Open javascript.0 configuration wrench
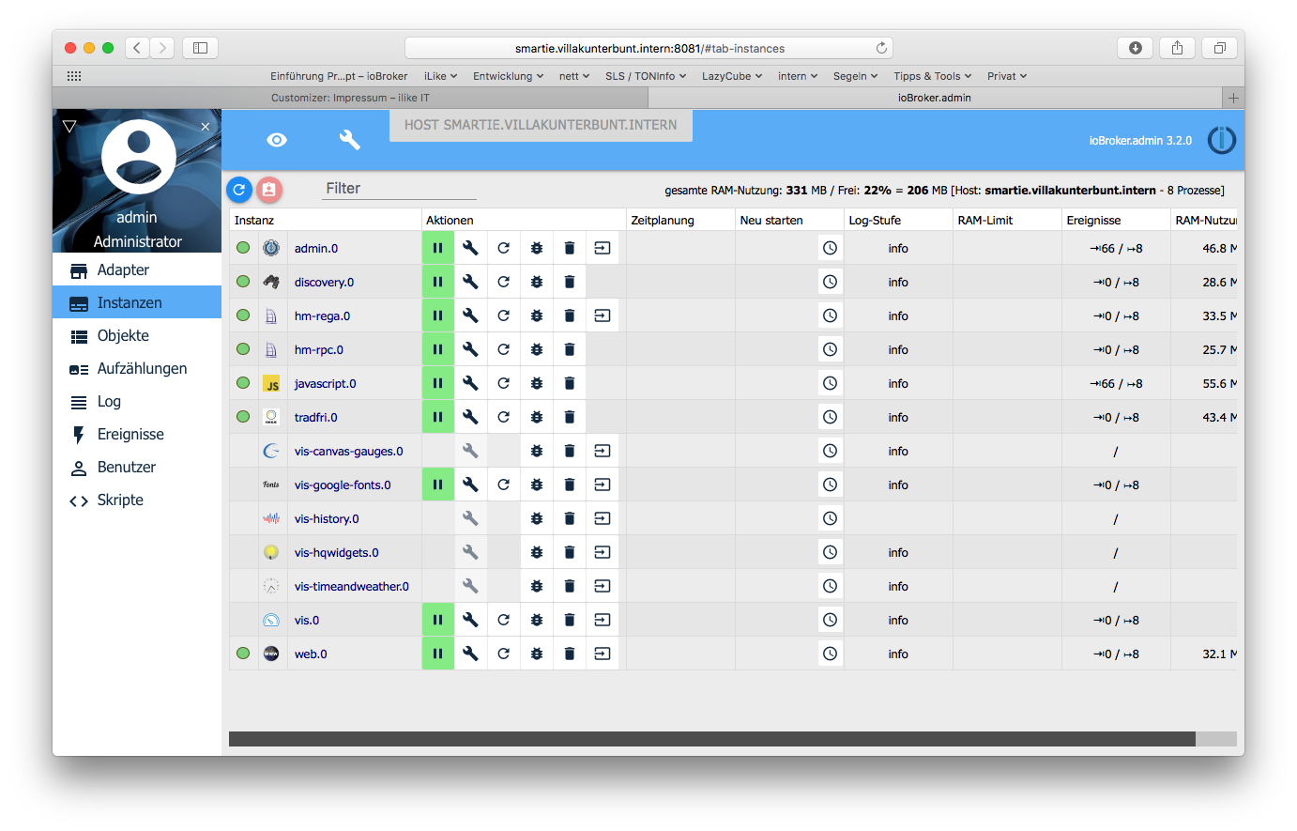 471,383
